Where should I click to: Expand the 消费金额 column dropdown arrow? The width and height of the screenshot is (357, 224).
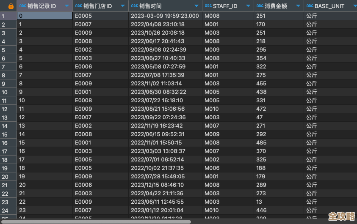point(298,6)
